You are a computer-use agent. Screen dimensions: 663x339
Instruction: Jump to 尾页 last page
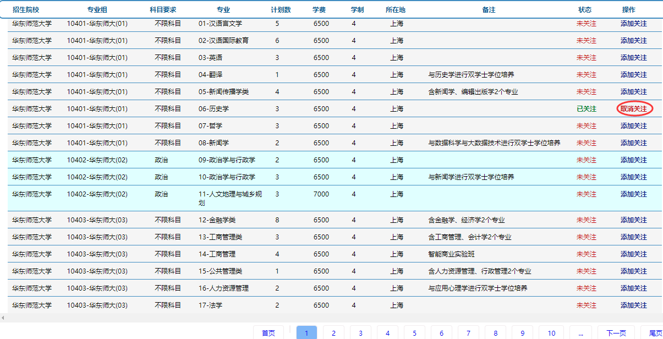pyautogui.click(x=653, y=333)
